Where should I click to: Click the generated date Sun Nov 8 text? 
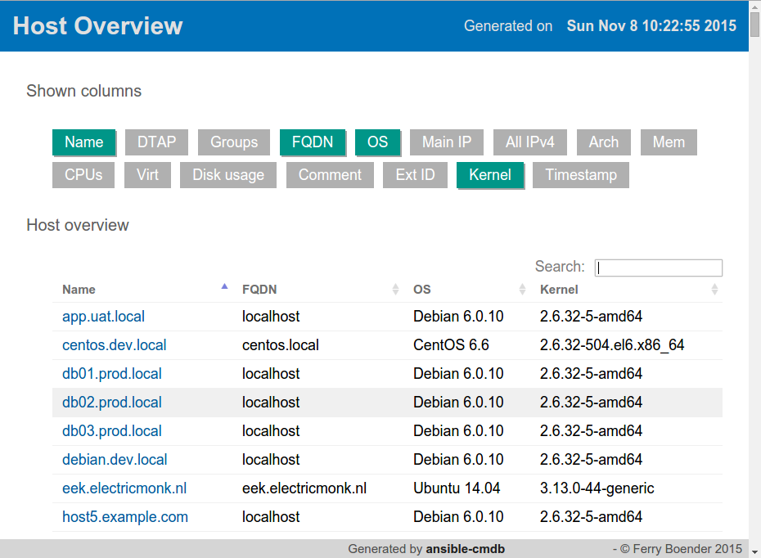(x=651, y=25)
